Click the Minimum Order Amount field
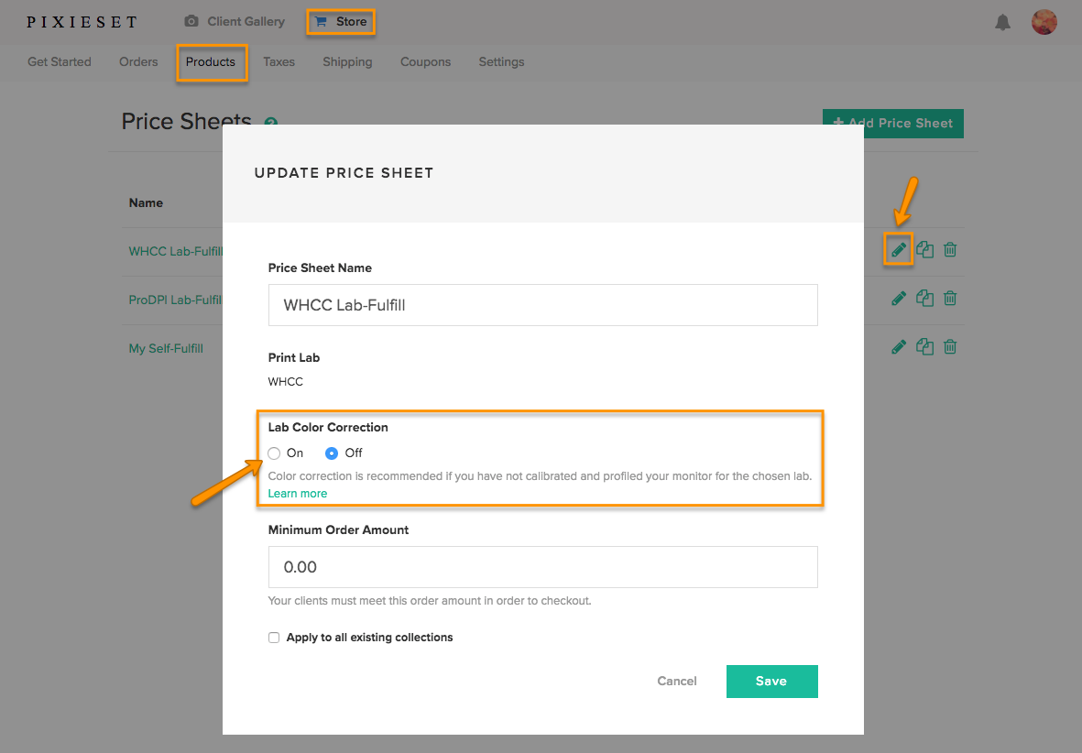 tap(543, 567)
